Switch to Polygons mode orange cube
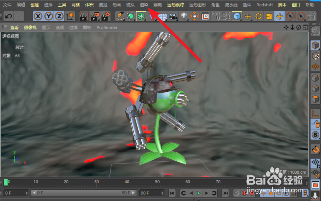The image size is (321, 201). point(315,99)
